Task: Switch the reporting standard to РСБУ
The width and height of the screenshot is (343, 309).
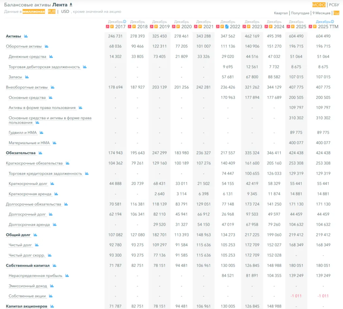Action: pos(334,5)
